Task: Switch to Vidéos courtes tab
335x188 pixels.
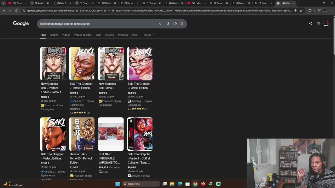Action: pos(83,35)
